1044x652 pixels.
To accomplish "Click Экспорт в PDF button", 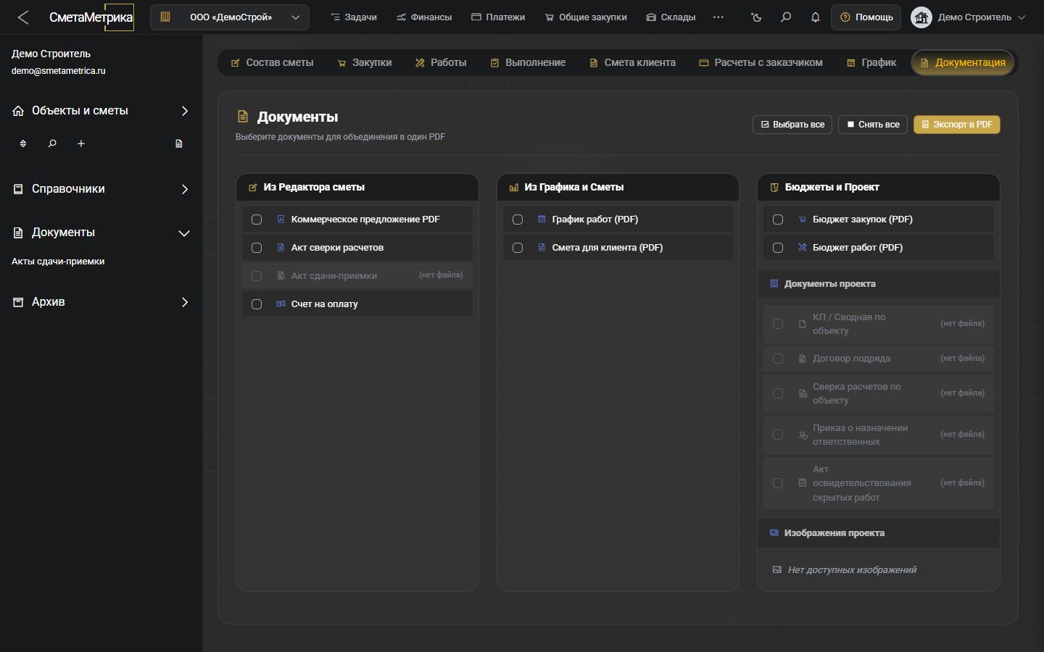I will coord(957,125).
